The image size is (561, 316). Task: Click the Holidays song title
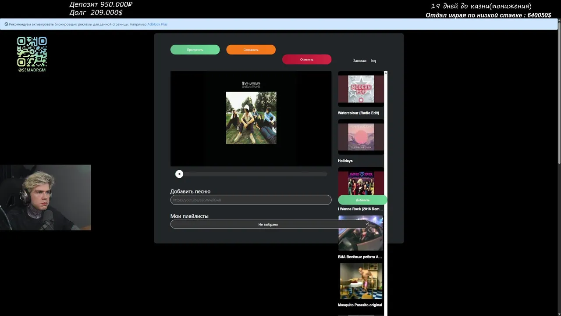345,161
